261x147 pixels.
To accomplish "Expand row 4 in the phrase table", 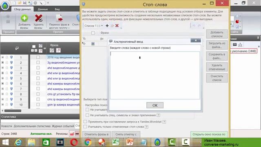I will tap(2, 73).
